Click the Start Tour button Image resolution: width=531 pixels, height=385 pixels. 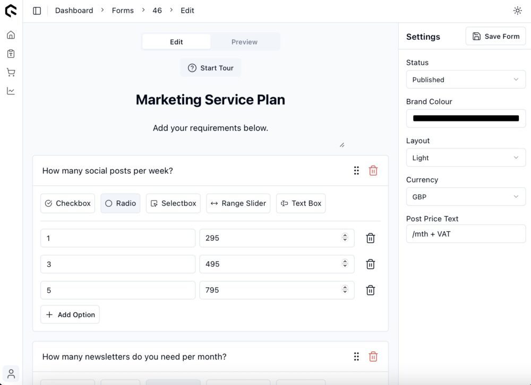click(211, 68)
